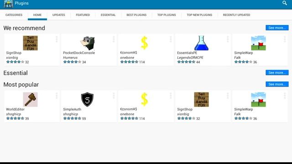292x164 pixels.
Task: See more Most popular plugins
Action: pos(277,84)
